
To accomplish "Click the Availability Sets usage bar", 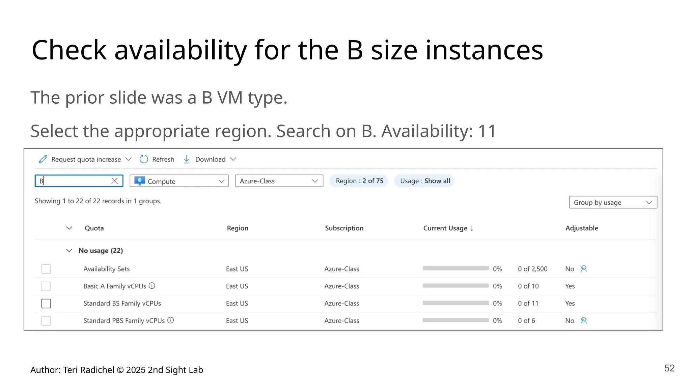I will point(455,268).
